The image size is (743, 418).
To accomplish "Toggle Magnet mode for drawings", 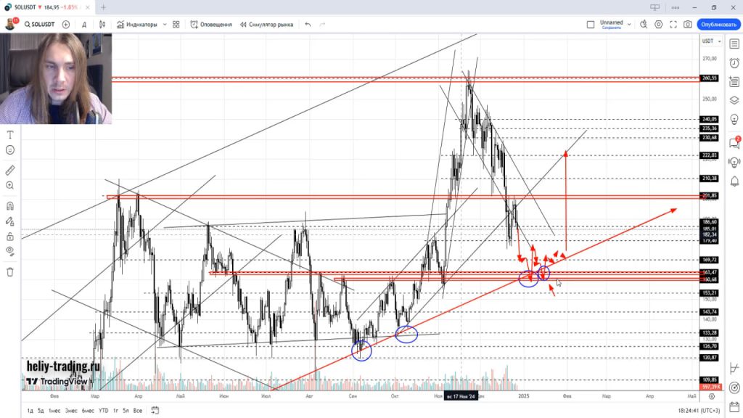I will click(x=10, y=206).
